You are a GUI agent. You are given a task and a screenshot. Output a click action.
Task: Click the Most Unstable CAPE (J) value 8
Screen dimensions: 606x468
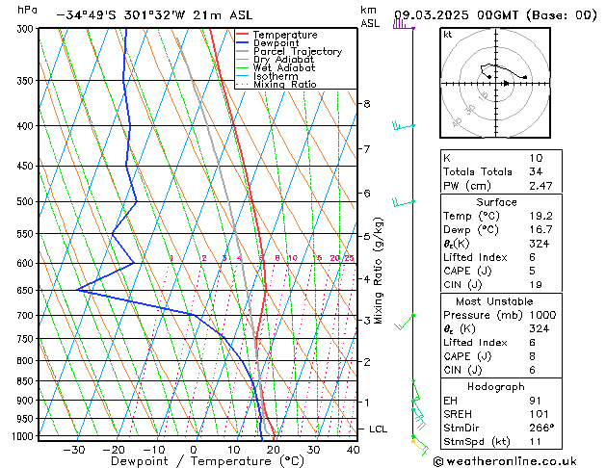click(533, 356)
